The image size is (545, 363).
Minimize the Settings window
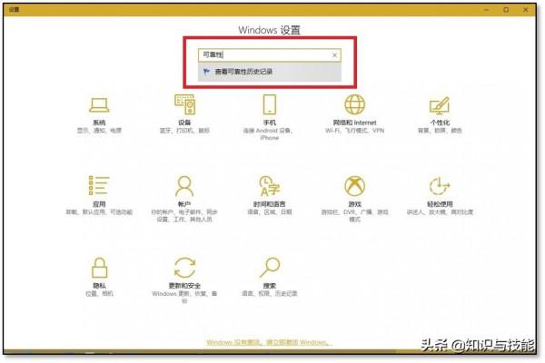487,10
